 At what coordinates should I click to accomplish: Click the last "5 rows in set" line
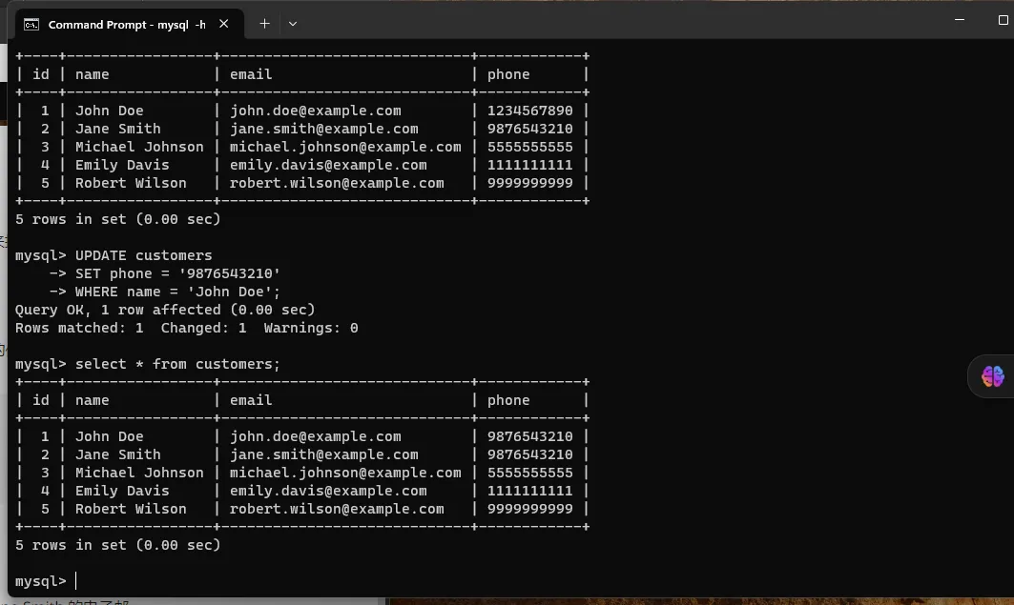(117, 545)
